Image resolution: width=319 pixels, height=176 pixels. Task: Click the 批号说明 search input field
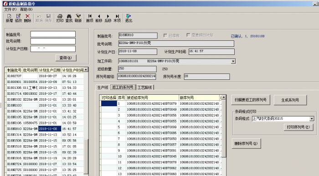click(53, 41)
